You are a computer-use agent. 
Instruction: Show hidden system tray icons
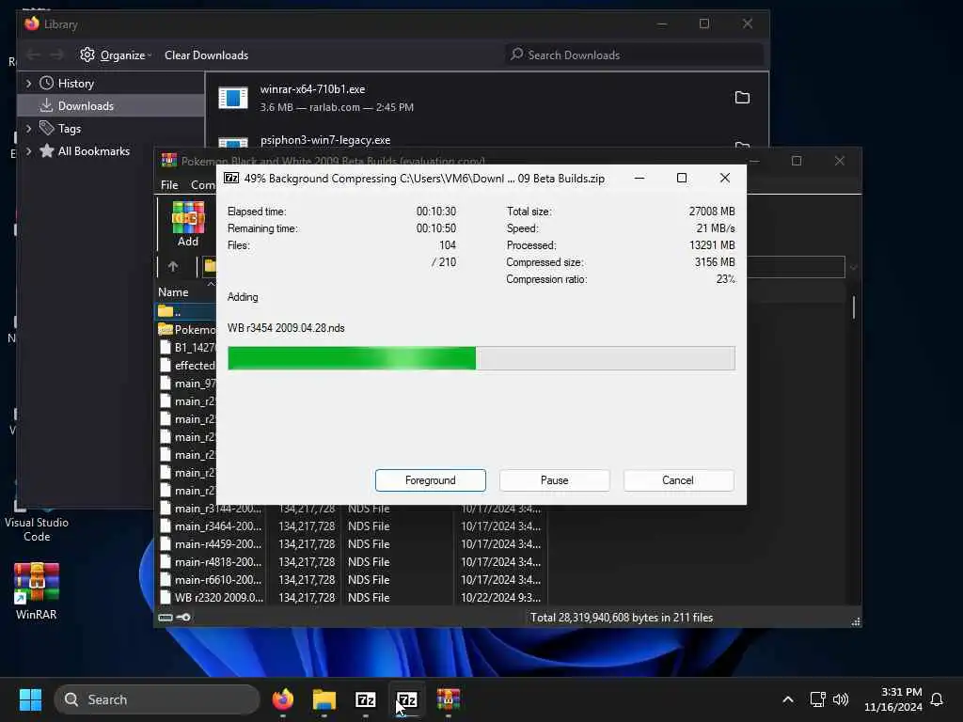click(788, 699)
